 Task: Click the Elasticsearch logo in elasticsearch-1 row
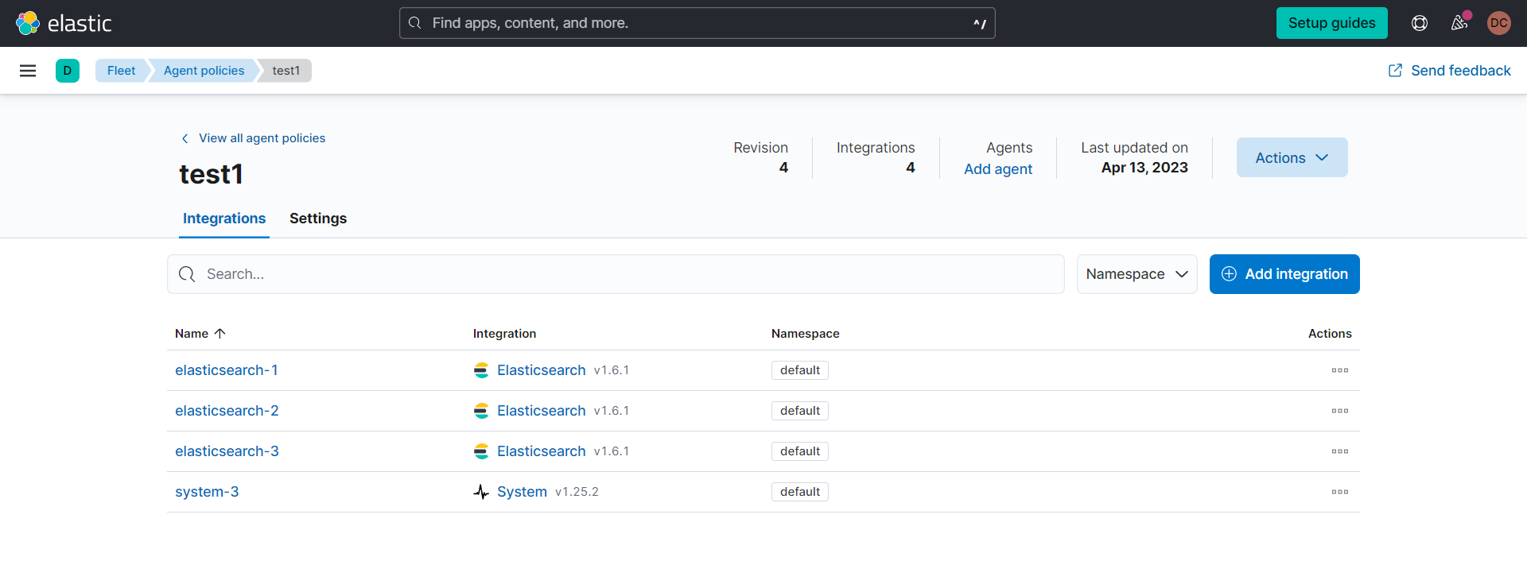pos(481,370)
